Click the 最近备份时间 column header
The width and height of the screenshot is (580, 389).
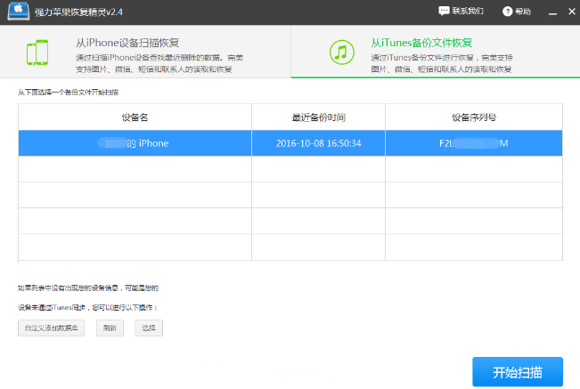pyautogui.click(x=318, y=118)
